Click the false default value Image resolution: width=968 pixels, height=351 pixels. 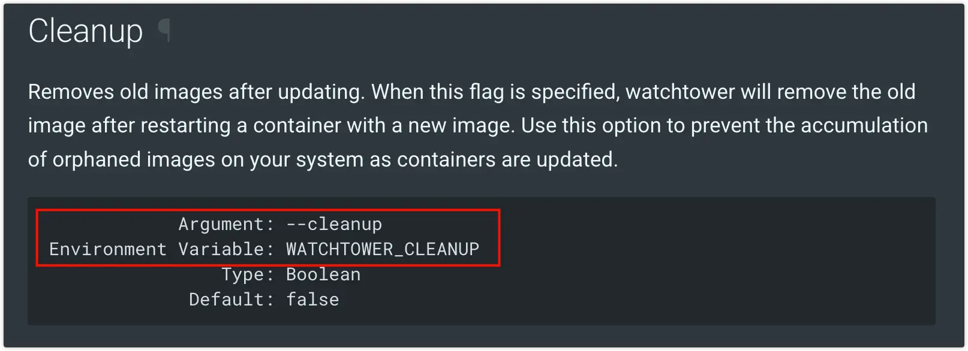point(312,299)
